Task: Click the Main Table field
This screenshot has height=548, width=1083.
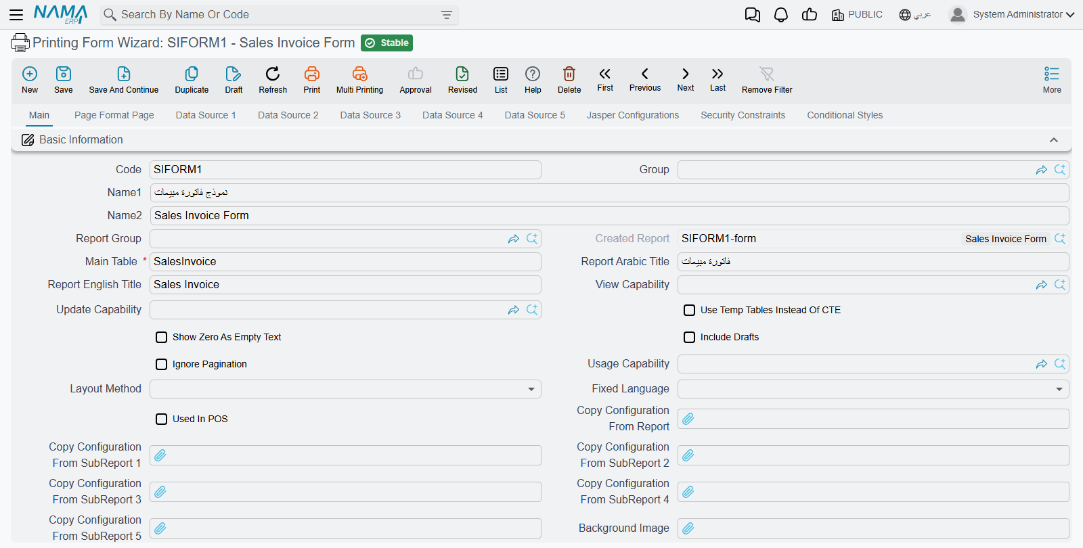Action: 345,262
